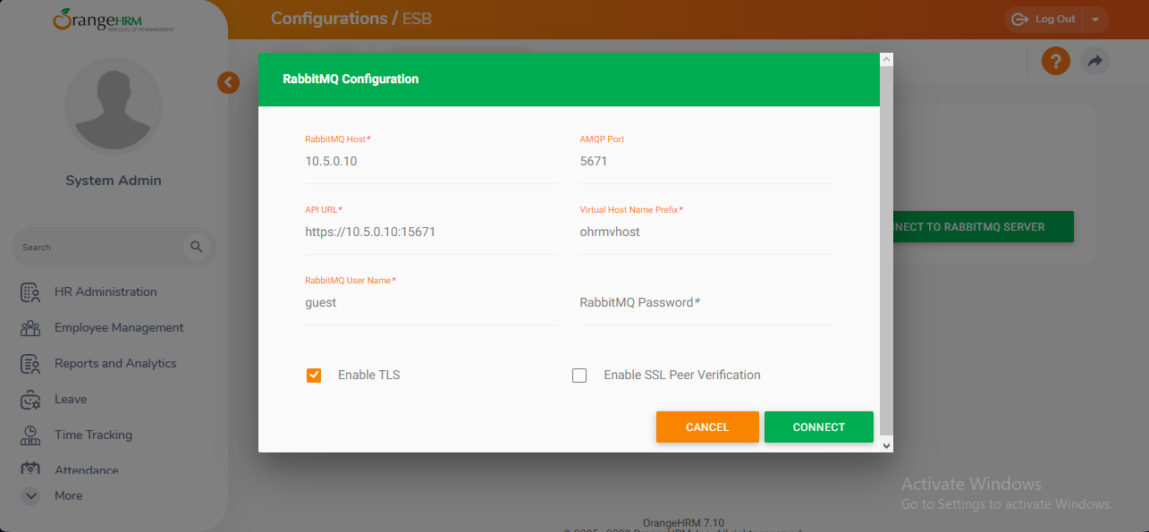Image resolution: width=1149 pixels, height=532 pixels.
Task: Click dialog scrollbar down arrow
Action: (x=886, y=444)
